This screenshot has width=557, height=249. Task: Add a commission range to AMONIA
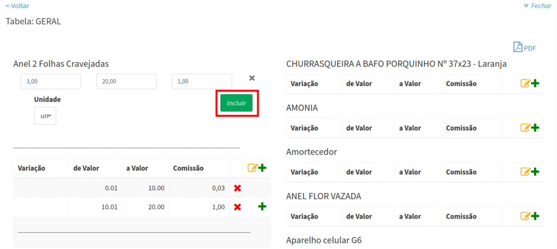[535, 127]
